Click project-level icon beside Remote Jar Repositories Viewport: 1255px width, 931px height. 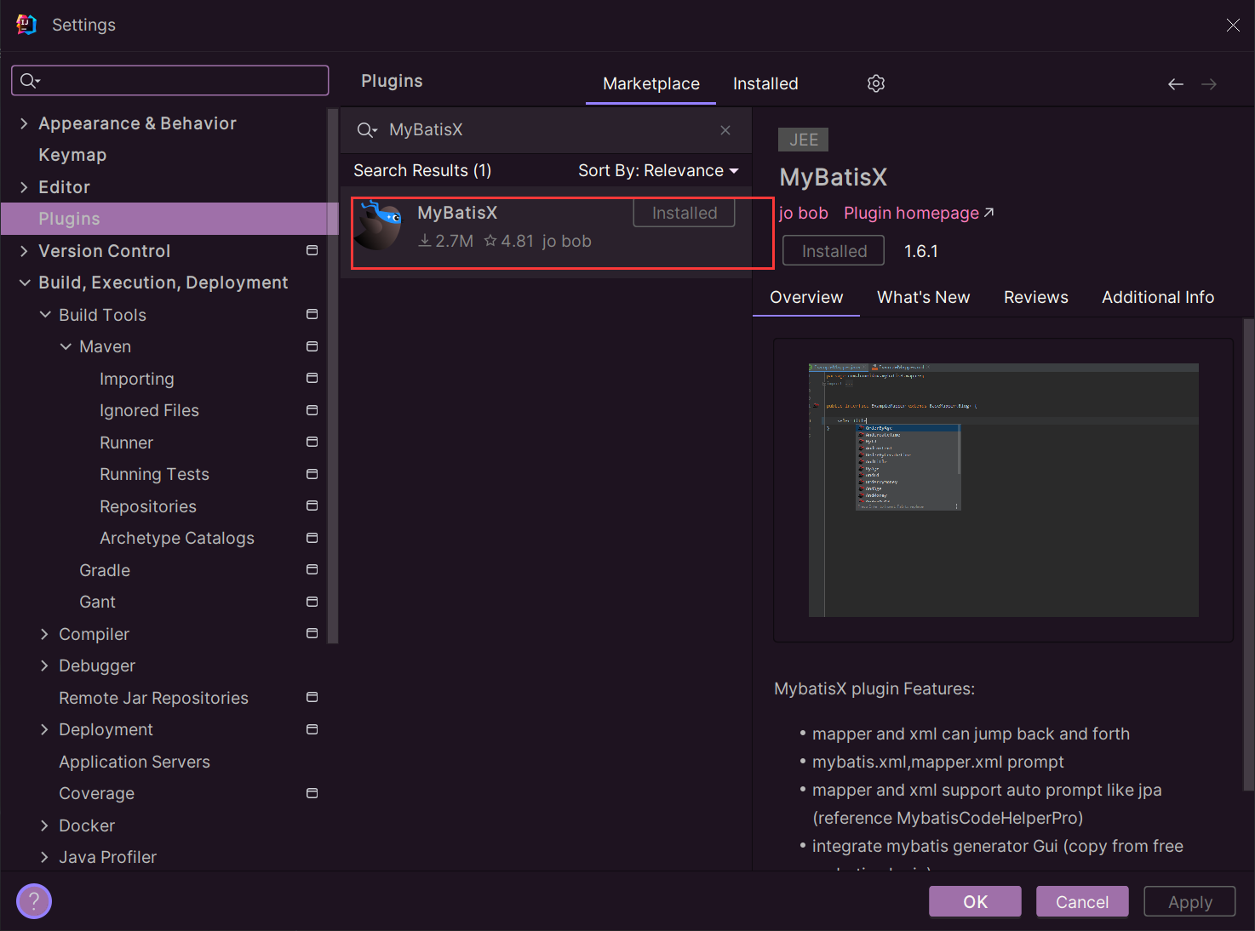click(312, 697)
